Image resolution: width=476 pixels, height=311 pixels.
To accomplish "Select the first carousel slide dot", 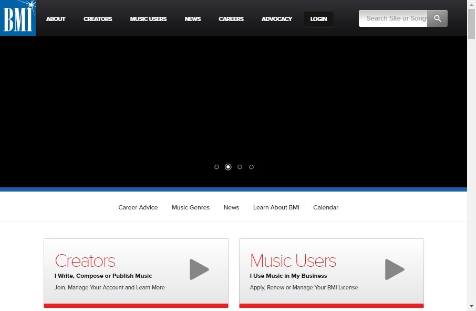I will click(x=216, y=167).
